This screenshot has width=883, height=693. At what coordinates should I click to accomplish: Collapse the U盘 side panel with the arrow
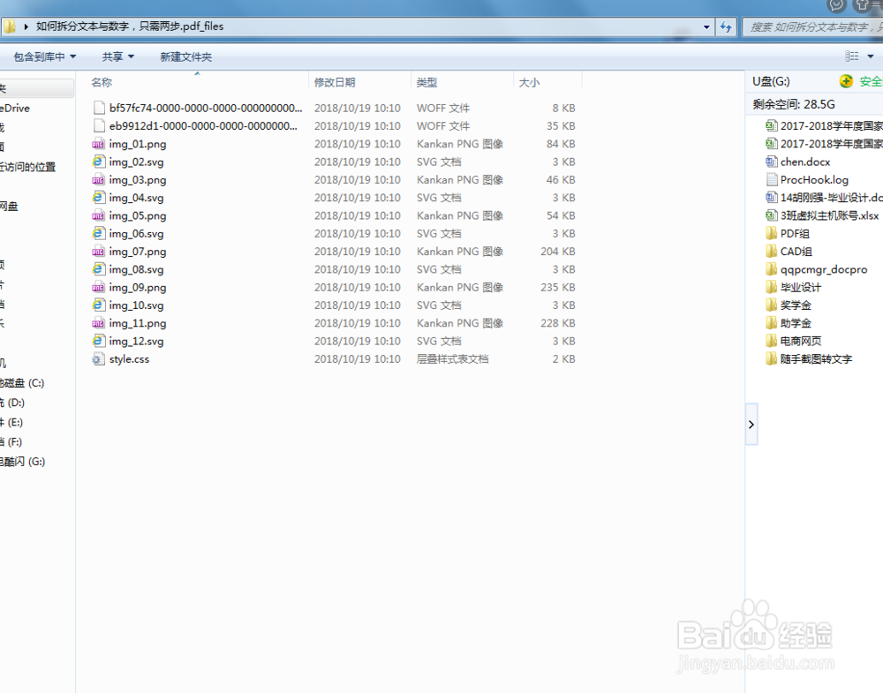pos(751,425)
